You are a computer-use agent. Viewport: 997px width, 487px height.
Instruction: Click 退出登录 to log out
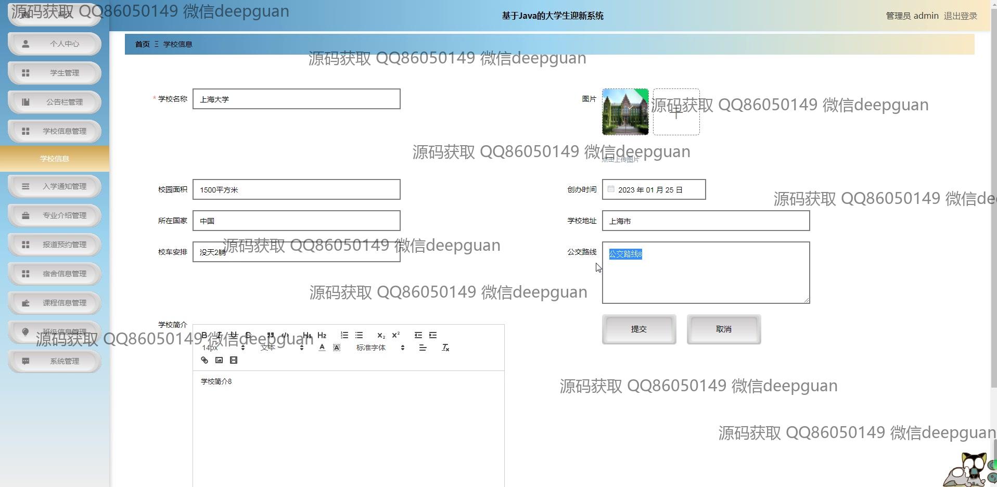coord(960,16)
